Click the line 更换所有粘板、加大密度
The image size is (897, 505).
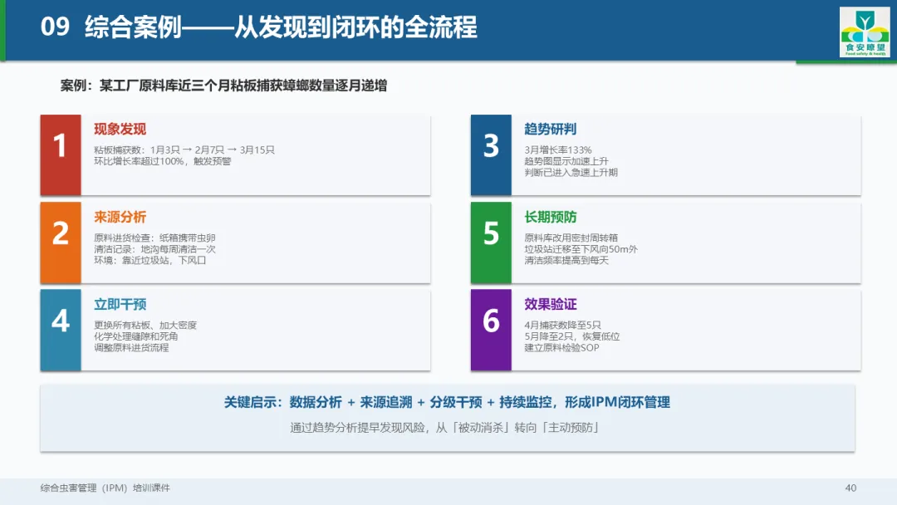pyautogui.click(x=145, y=326)
